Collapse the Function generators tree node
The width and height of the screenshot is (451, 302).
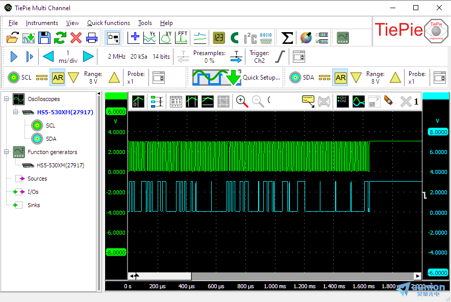(x=6, y=152)
